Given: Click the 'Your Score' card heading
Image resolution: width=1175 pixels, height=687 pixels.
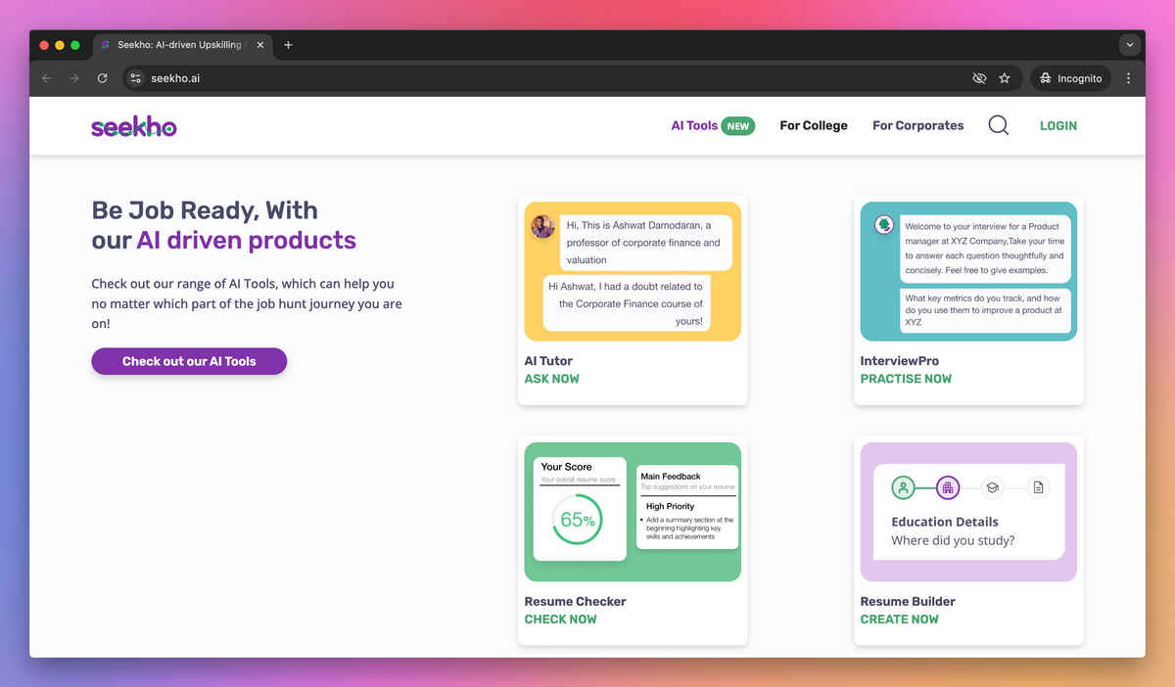Looking at the screenshot, I should (x=566, y=467).
